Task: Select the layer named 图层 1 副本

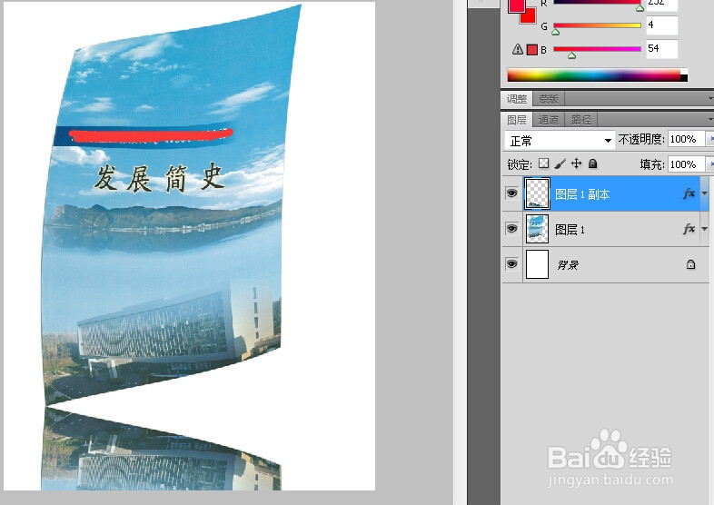Action: [605, 193]
